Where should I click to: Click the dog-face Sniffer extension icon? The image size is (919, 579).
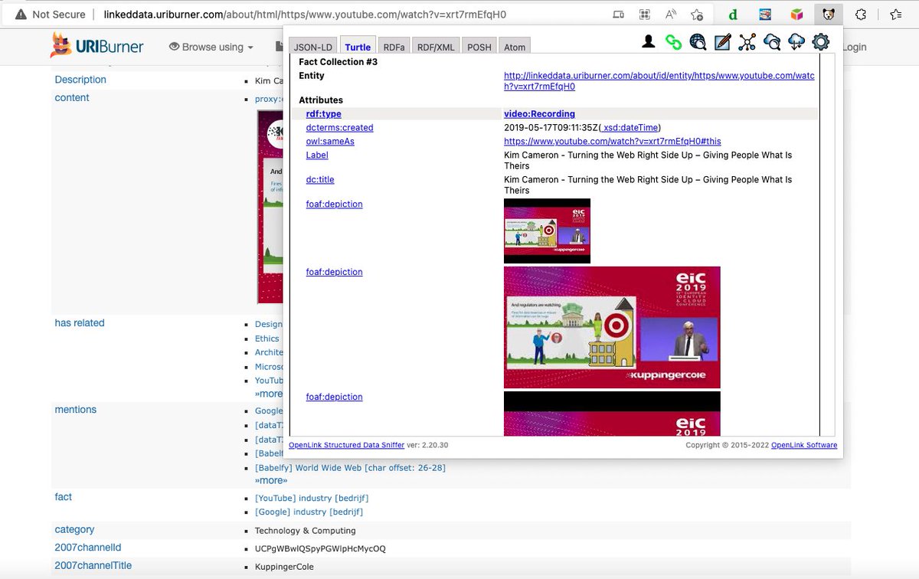[x=829, y=14]
